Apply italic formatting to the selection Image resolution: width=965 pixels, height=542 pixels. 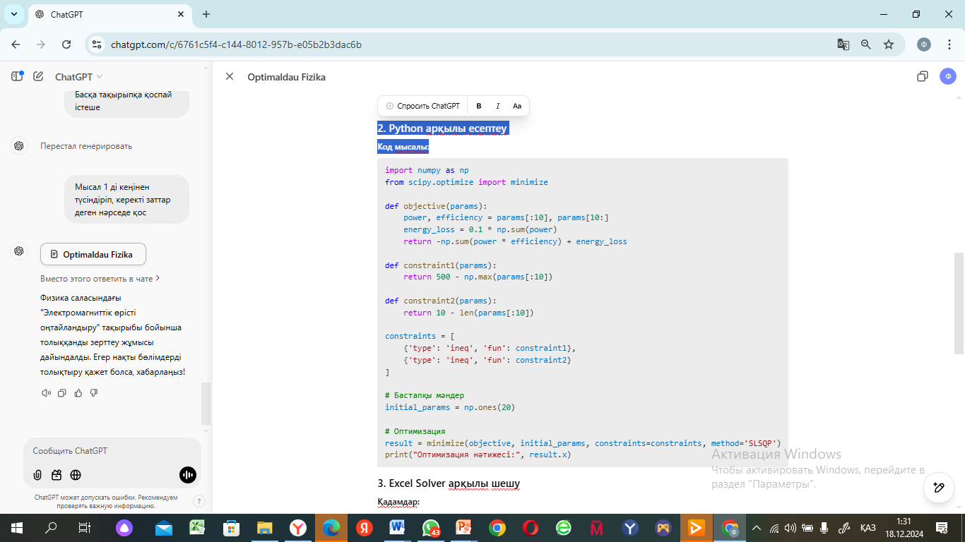pyautogui.click(x=498, y=106)
